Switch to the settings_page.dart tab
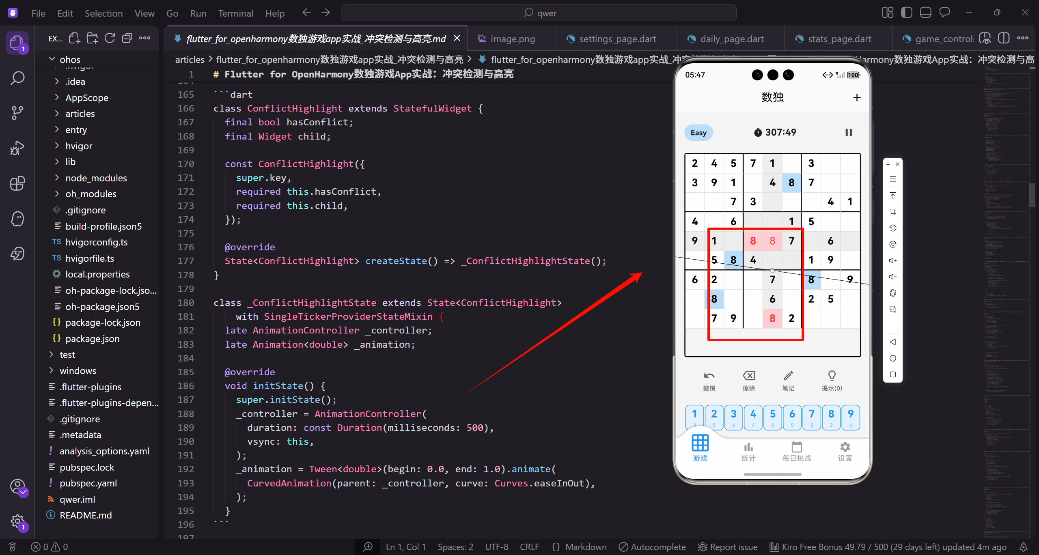Image resolution: width=1039 pixels, height=555 pixels. tap(617, 39)
